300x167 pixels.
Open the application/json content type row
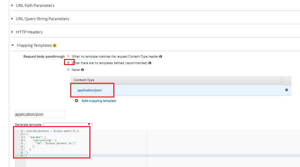click(89, 90)
